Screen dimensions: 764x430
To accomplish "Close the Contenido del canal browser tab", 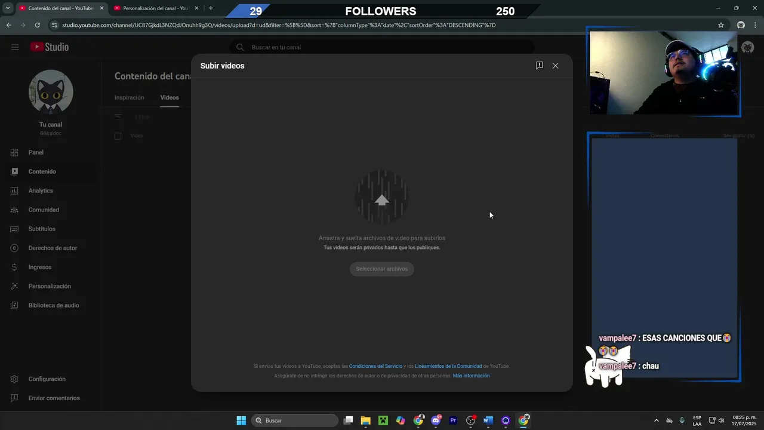I will coord(101,8).
